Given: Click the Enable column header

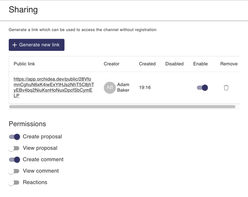Looking at the screenshot, I should (x=201, y=64).
